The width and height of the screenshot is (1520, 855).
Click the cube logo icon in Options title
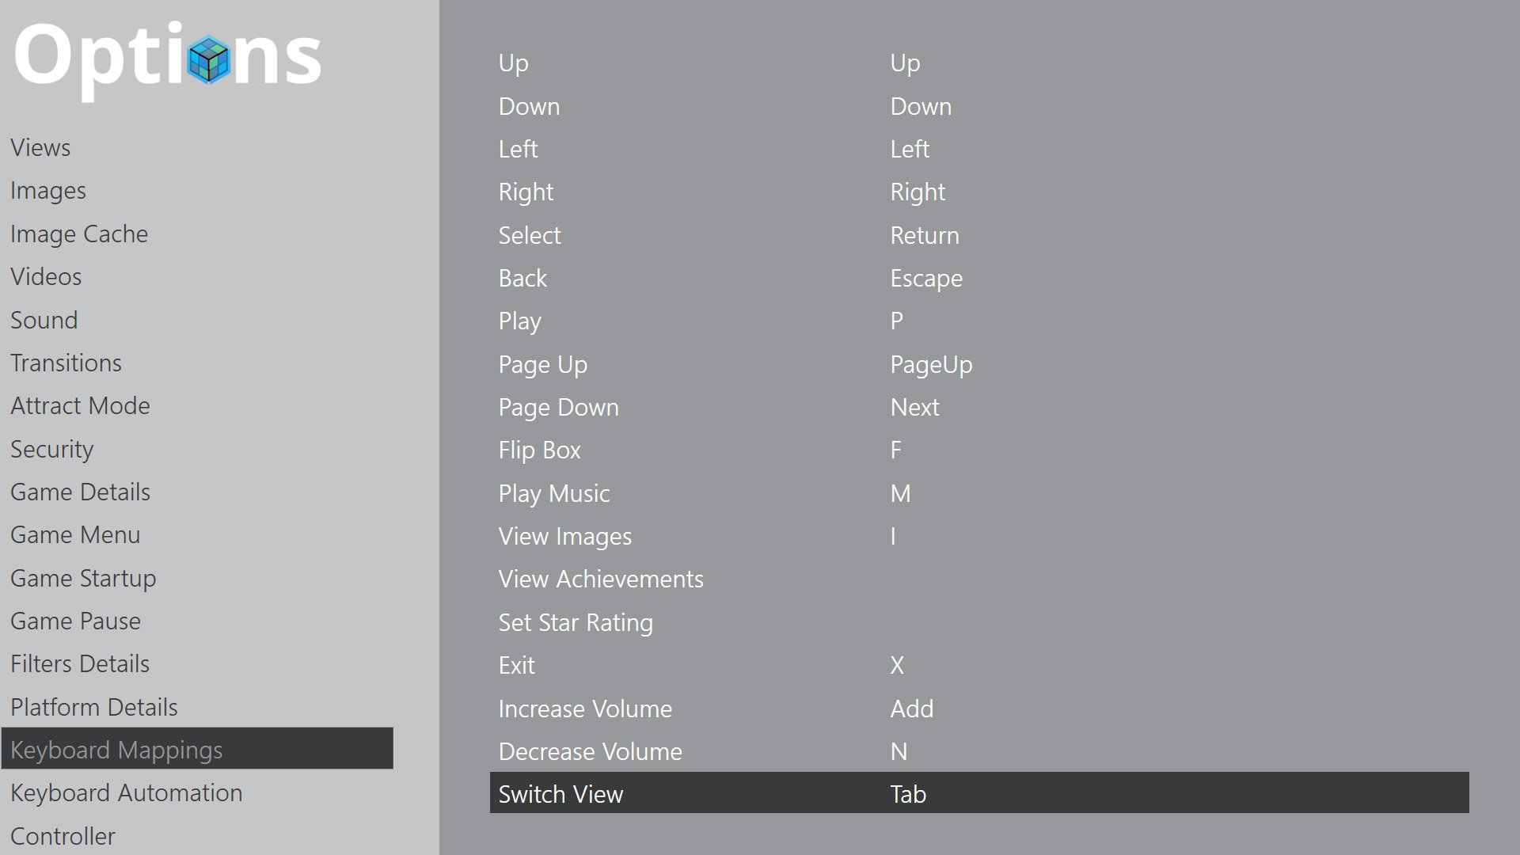click(209, 59)
